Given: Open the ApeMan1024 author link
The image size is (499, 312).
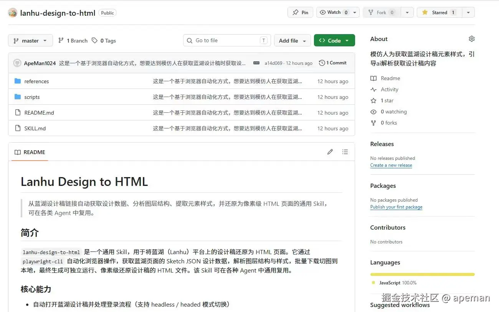Looking at the screenshot, I should coord(40,63).
